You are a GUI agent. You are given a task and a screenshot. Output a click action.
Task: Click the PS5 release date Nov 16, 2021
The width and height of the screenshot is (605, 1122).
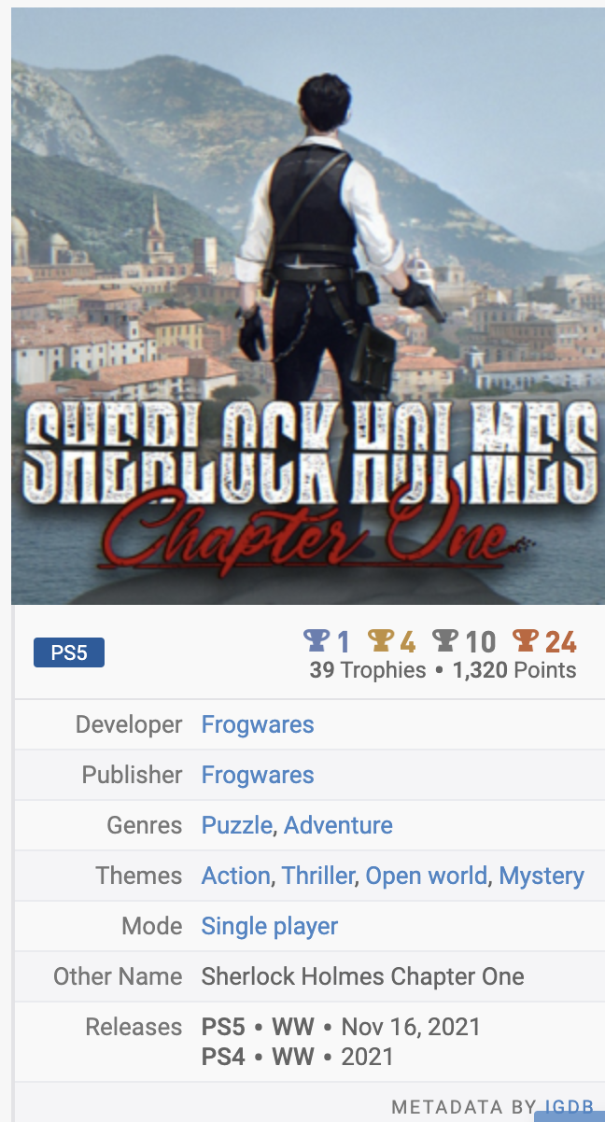coord(411,1027)
